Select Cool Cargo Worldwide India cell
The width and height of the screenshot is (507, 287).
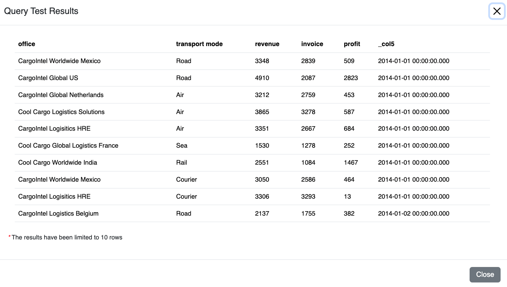click(57, 162)
